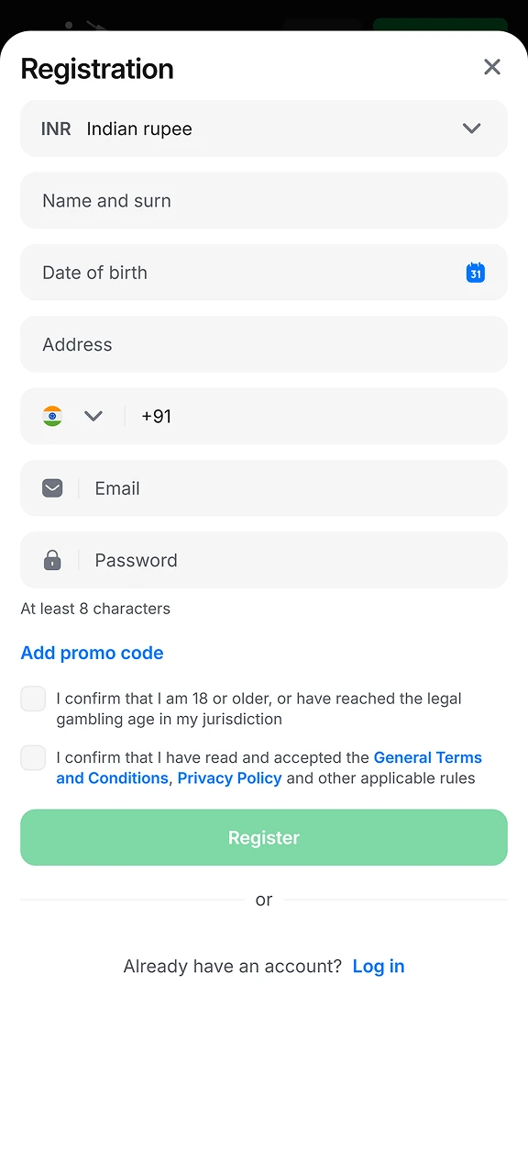The width and height of the screenshot is (528, 1175).
Task: Click Log in for existing account
Action: pos(379,966)
